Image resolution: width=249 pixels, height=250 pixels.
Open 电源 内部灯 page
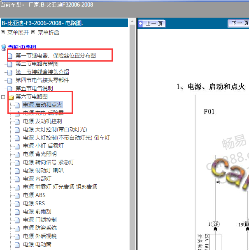tap(37, 179)
